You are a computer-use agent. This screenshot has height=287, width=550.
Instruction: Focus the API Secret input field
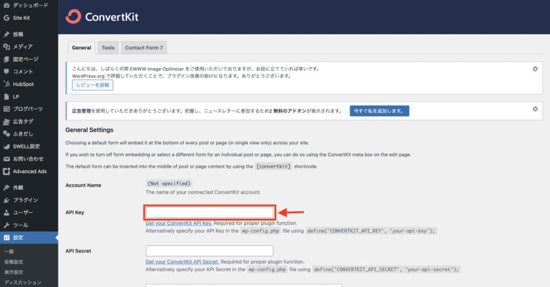coord(210,251)
